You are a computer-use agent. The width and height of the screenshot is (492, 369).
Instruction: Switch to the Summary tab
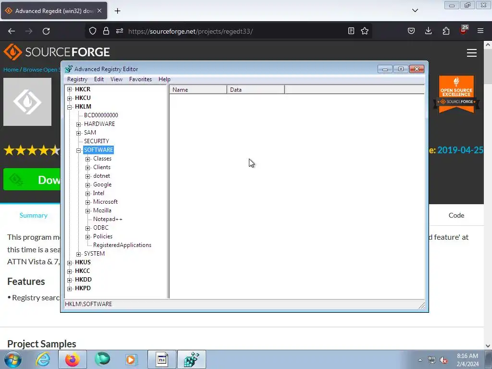pos(33,215)
